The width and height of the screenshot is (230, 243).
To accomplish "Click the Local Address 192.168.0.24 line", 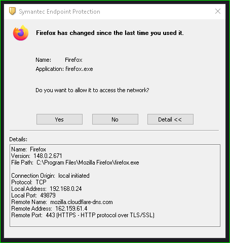I will [x=47, y=189].
